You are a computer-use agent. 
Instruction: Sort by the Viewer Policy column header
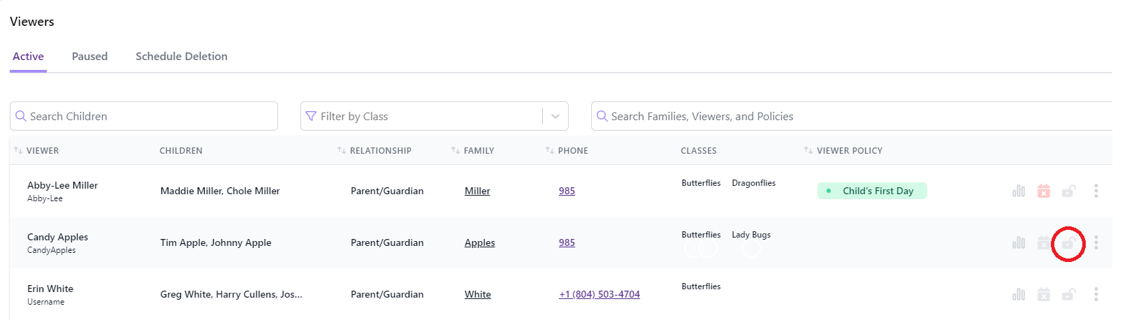843,150
